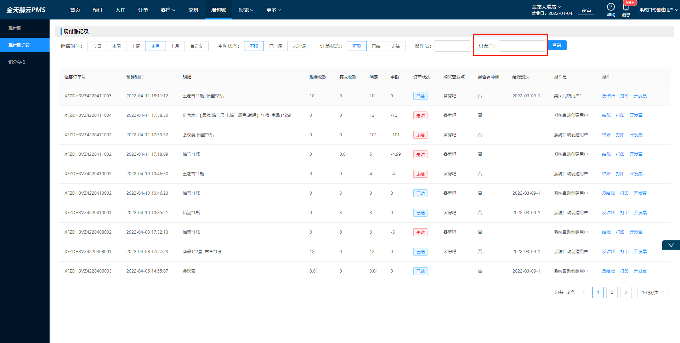Select 走结 order status filter
The height and width of the screenshot is (343, 680).
396,46
